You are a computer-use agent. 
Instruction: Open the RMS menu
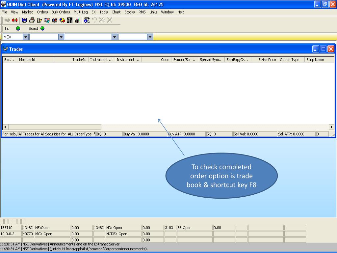(x=142, y=12)
